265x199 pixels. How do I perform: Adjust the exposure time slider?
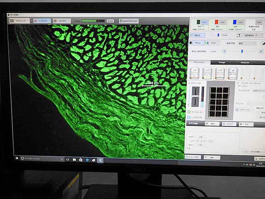point(242,51)
